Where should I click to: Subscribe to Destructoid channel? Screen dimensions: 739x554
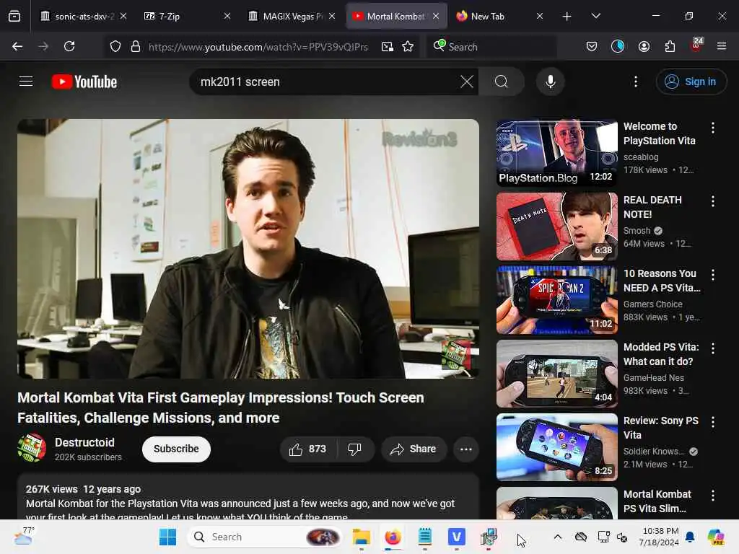point(176,449)
